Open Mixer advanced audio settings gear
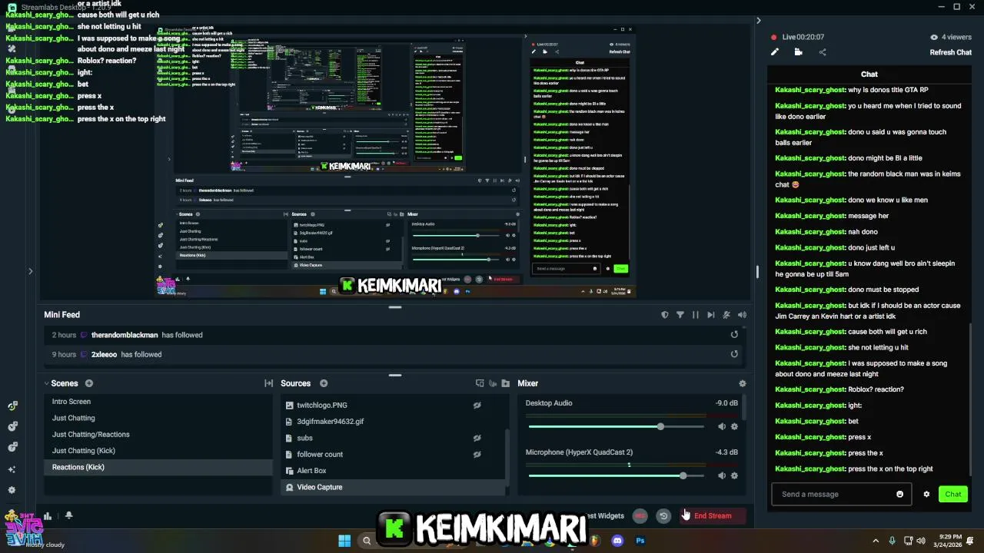Viewport: 984px width, 553px height. click(742, 383)
